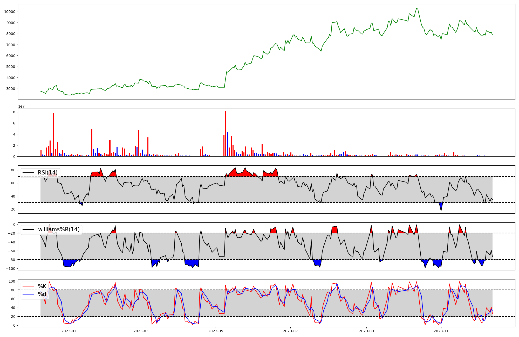This screenshot has width=519, height=337.
Task: Click the 2023-07 x-axis date label
Action: click(x=290, y=331)
